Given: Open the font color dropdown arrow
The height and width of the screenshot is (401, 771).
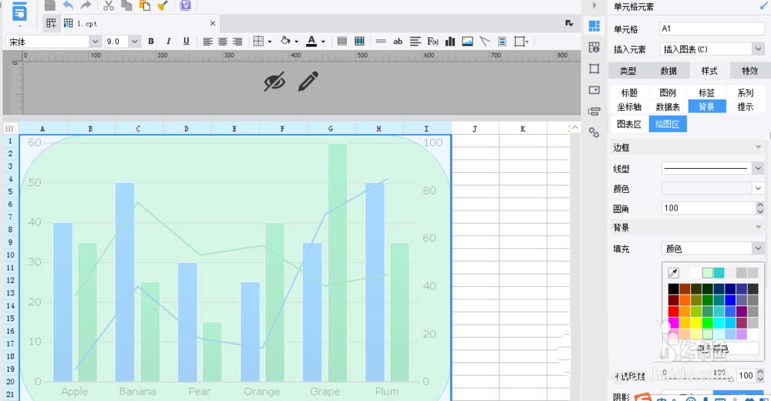Looking at the screenshot, I should [323, 42].
